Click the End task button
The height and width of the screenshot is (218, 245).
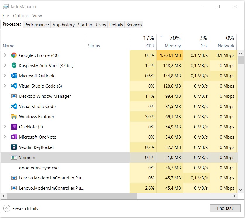pos(225,208)
